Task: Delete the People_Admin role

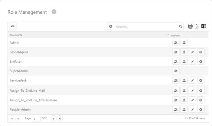Action: 201,109
